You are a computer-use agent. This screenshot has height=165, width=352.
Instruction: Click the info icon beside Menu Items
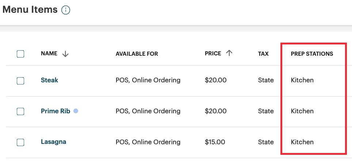click(x=66, y=10)
